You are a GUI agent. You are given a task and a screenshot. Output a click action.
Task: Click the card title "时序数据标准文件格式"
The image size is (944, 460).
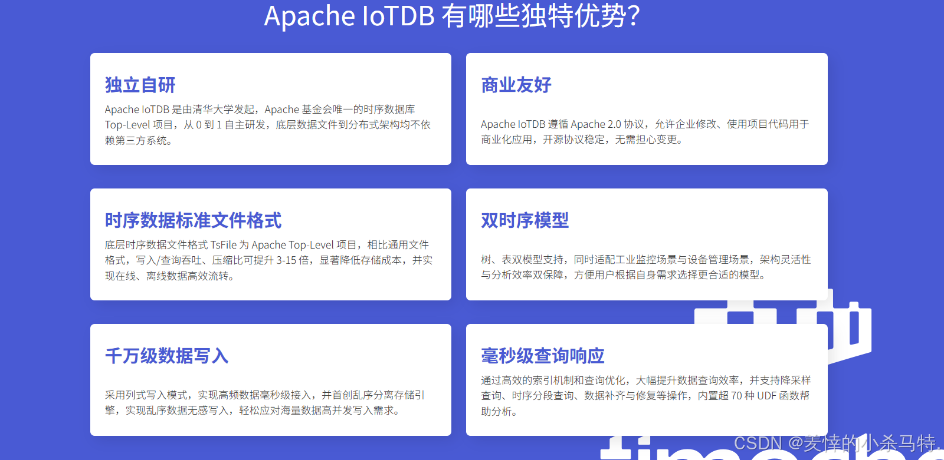coord(194,220)
